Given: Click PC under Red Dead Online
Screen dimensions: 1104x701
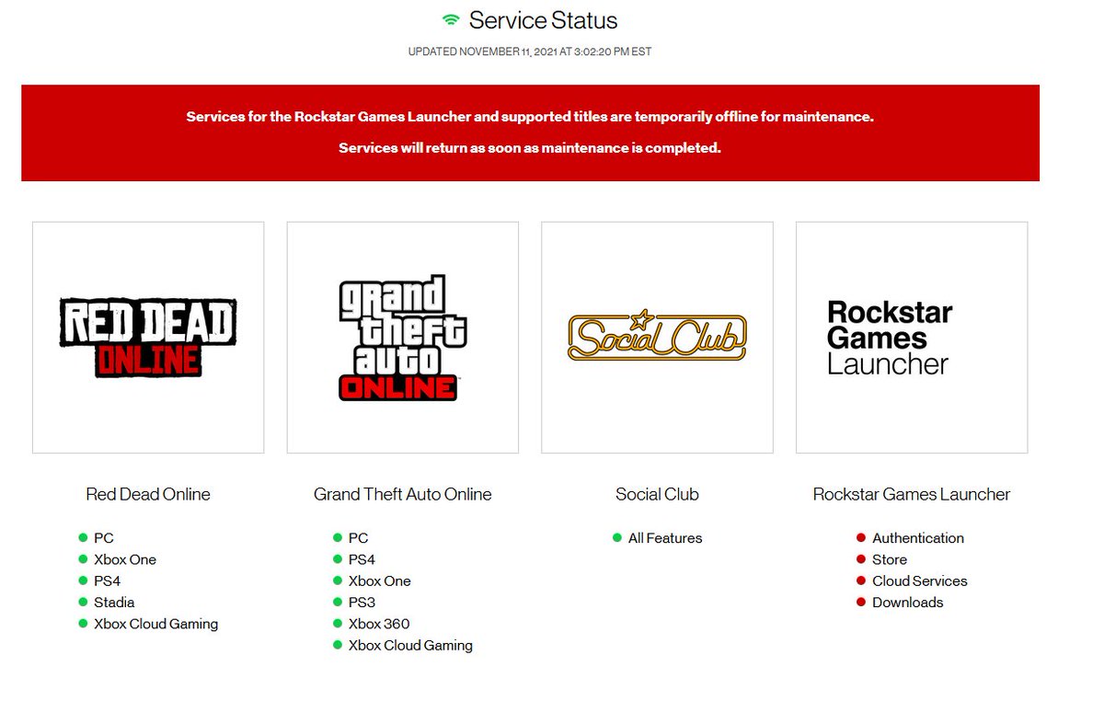Looking at the screenshot, I should click(x=104, y=538).
